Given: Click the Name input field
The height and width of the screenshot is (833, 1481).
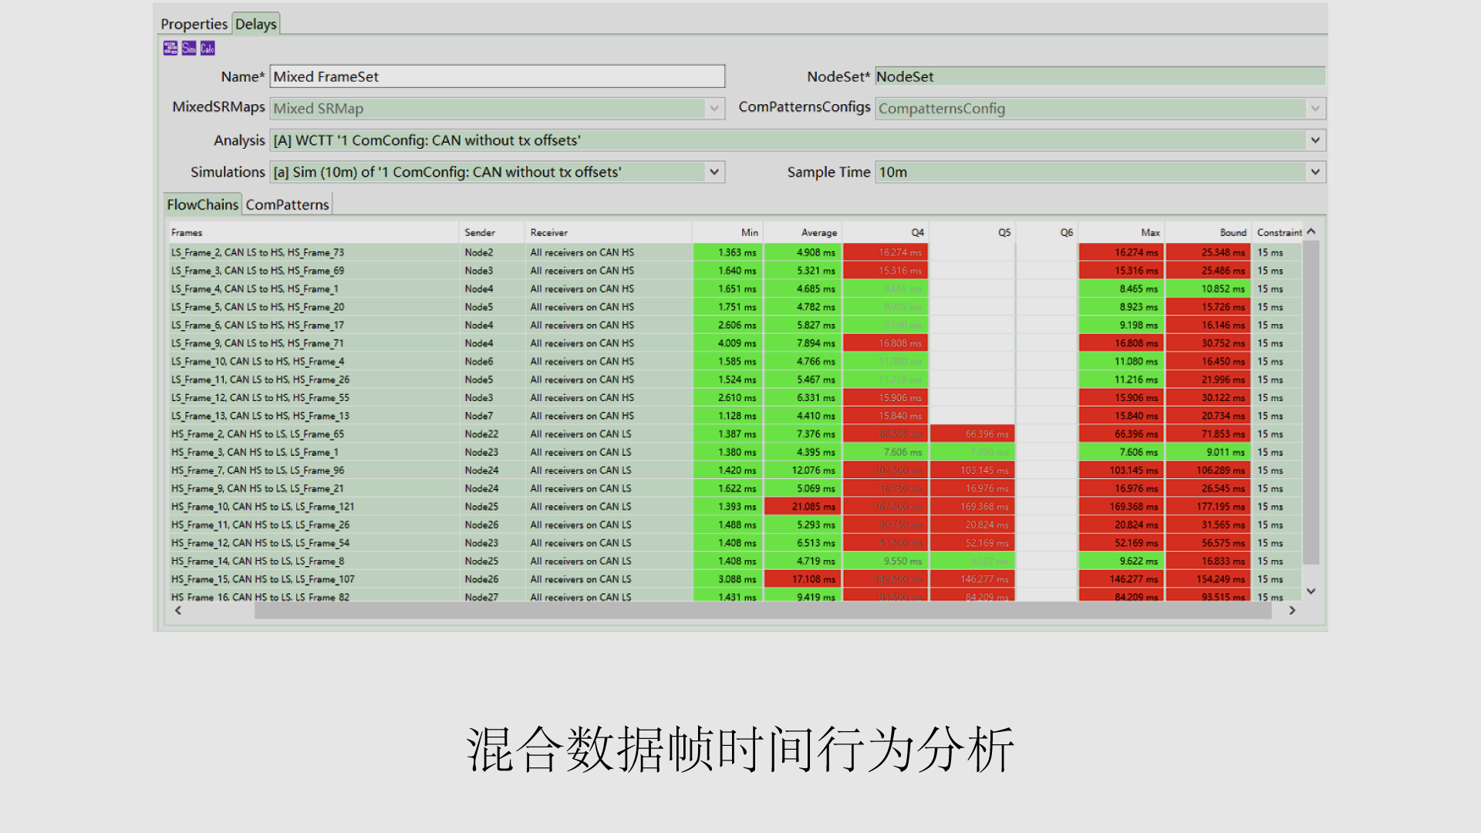Looking at the screenshot, I should pyautogui.click(x=497, y=76).
